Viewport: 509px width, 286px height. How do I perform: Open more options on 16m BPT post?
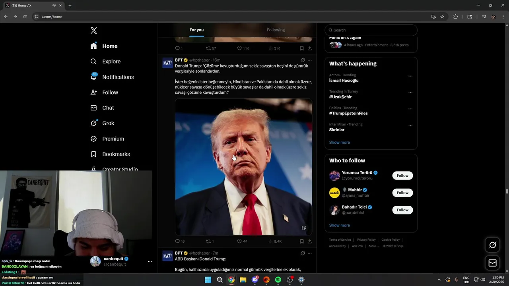310,60
